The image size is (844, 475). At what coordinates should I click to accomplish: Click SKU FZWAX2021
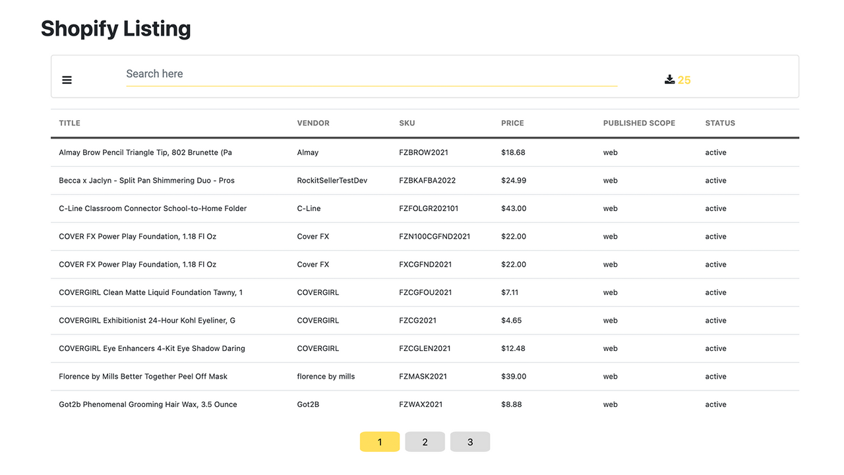(x=421, y=404)
